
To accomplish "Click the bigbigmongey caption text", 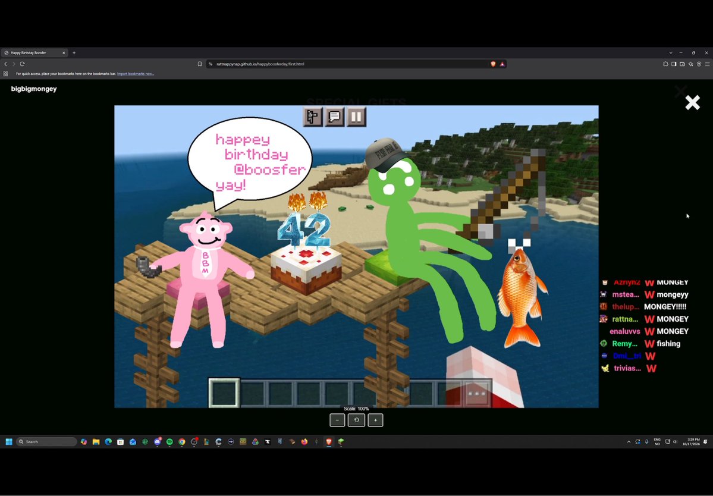I will 34,89.
